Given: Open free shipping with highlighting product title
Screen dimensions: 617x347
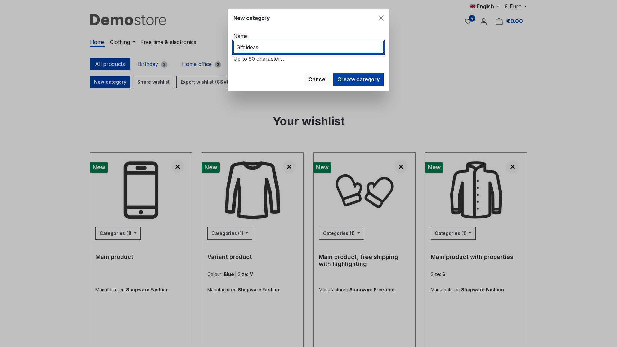Looking at the screenshot, I should (358, 261).
